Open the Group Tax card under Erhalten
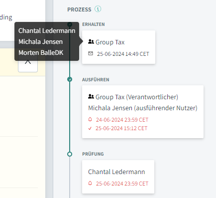This screenshot has width=216, height=198. [118, 47]
